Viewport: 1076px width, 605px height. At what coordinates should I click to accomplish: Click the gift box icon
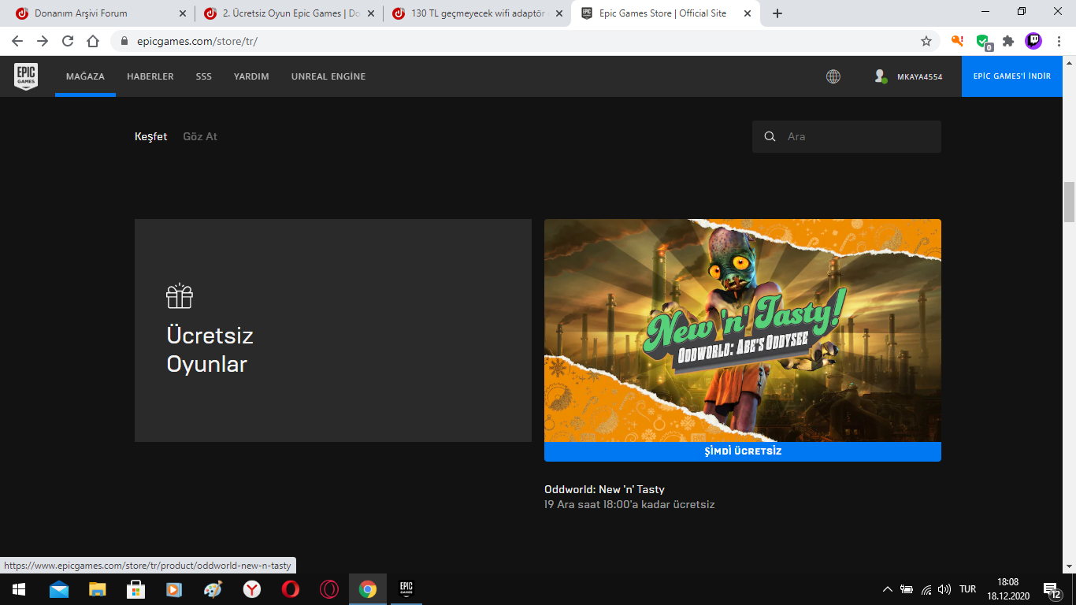click(180, 296)
